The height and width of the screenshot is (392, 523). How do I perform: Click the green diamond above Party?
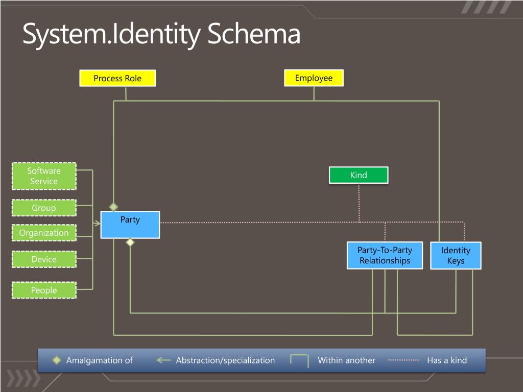click(113, 207)
